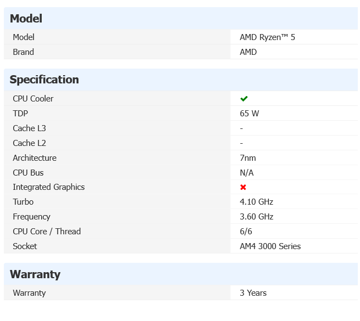Click the '6/6' core thread value
Image resolution: width=360 pixels, height=321 pixels.
pyautogui.click(x=246, y=232)
